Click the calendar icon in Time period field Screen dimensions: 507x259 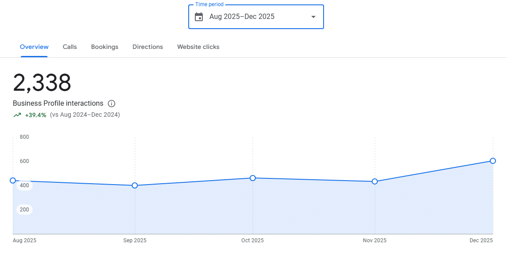[199, 17]
